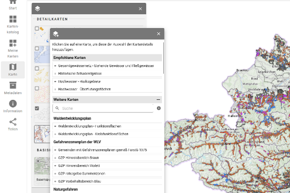The width and height of the screenshot is (290, 193).
Task: Click the Ried label on the map
Action: 254,79
